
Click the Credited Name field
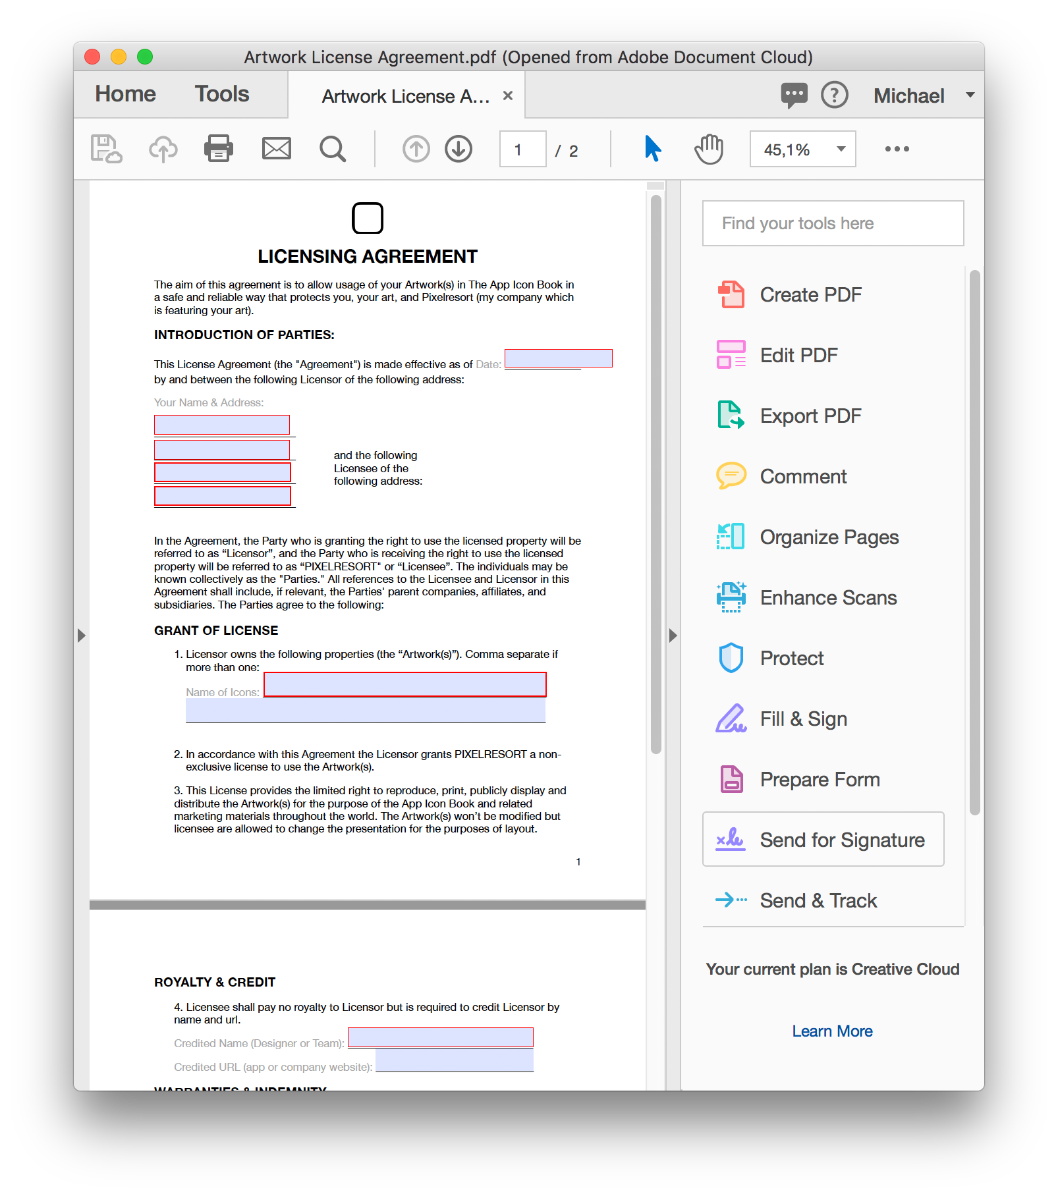click(x=441, y=1037)
